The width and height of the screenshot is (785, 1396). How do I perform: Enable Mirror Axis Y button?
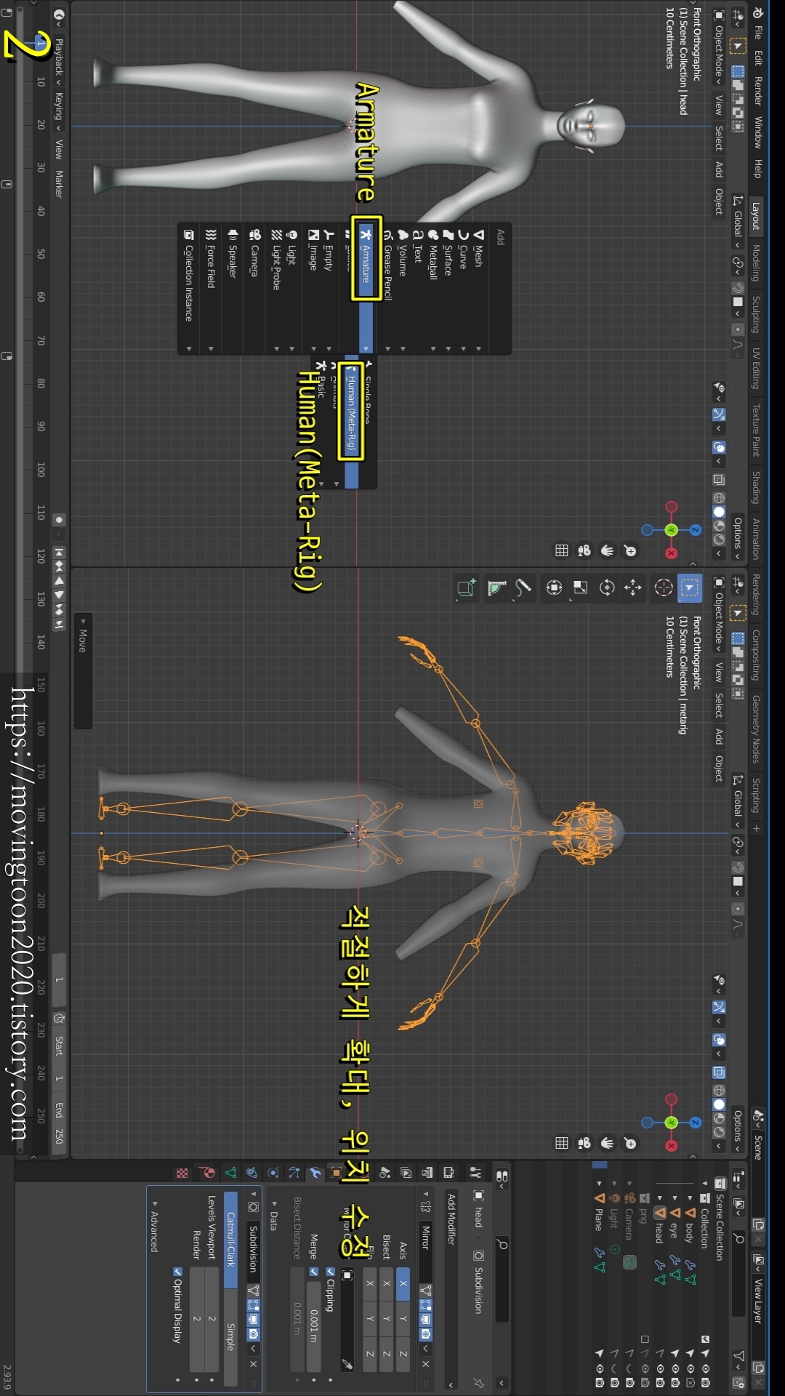[403, 1318]
